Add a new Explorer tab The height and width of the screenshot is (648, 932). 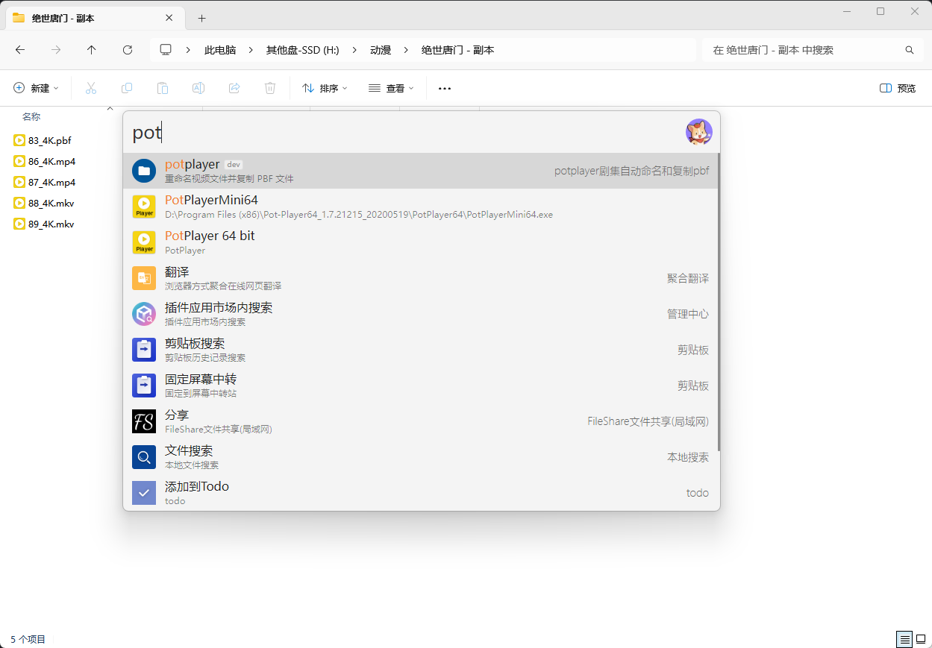point(201,18)
